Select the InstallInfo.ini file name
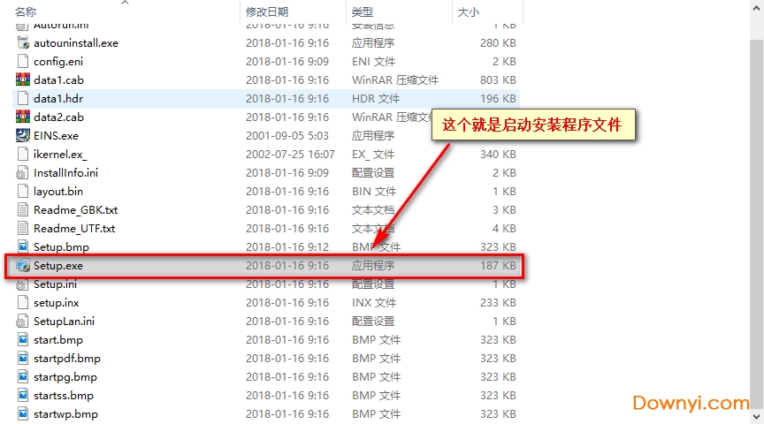This screenshot has width=764, height=424. (x=65, y=173)
